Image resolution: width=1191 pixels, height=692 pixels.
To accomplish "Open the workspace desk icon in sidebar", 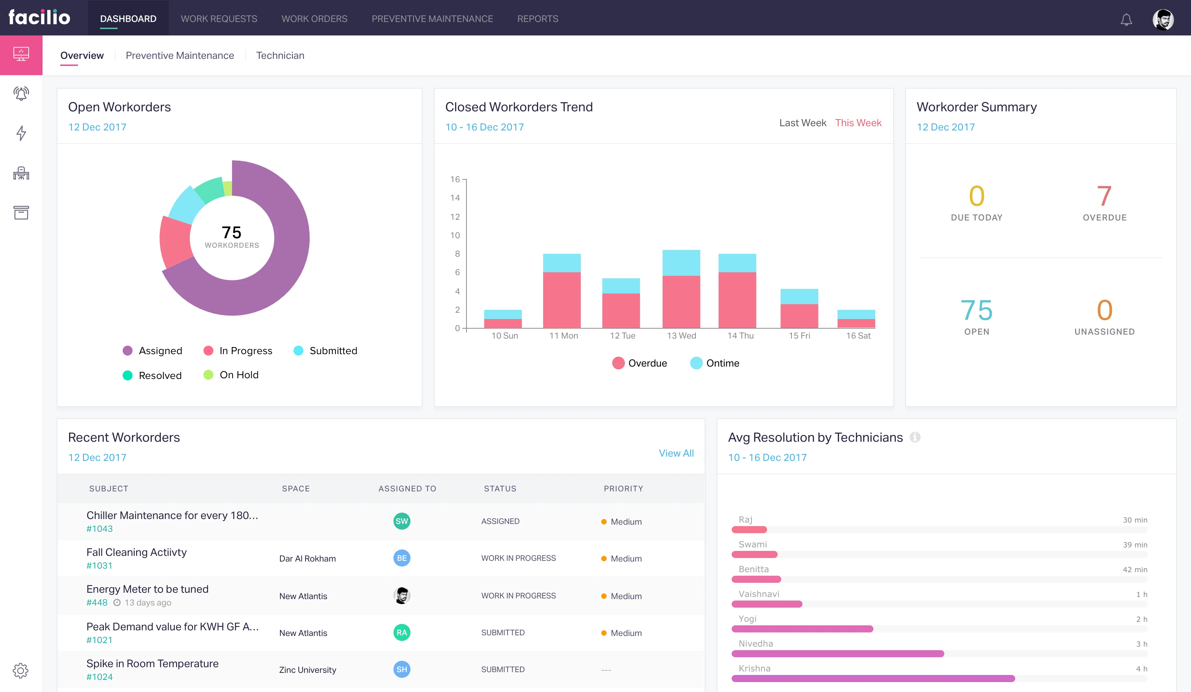I will point(21,173).
